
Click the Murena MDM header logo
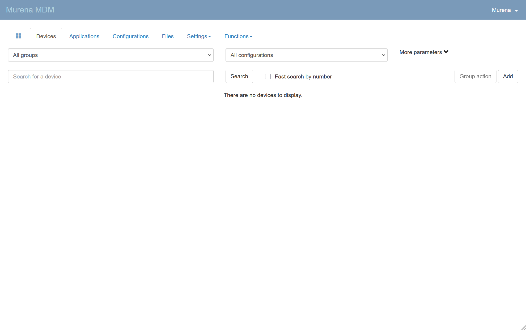pyautogui.click(x=30, y=10)
